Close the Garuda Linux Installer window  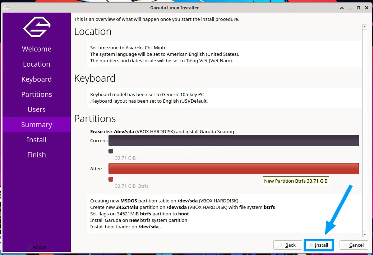click(x=367, y=8)
